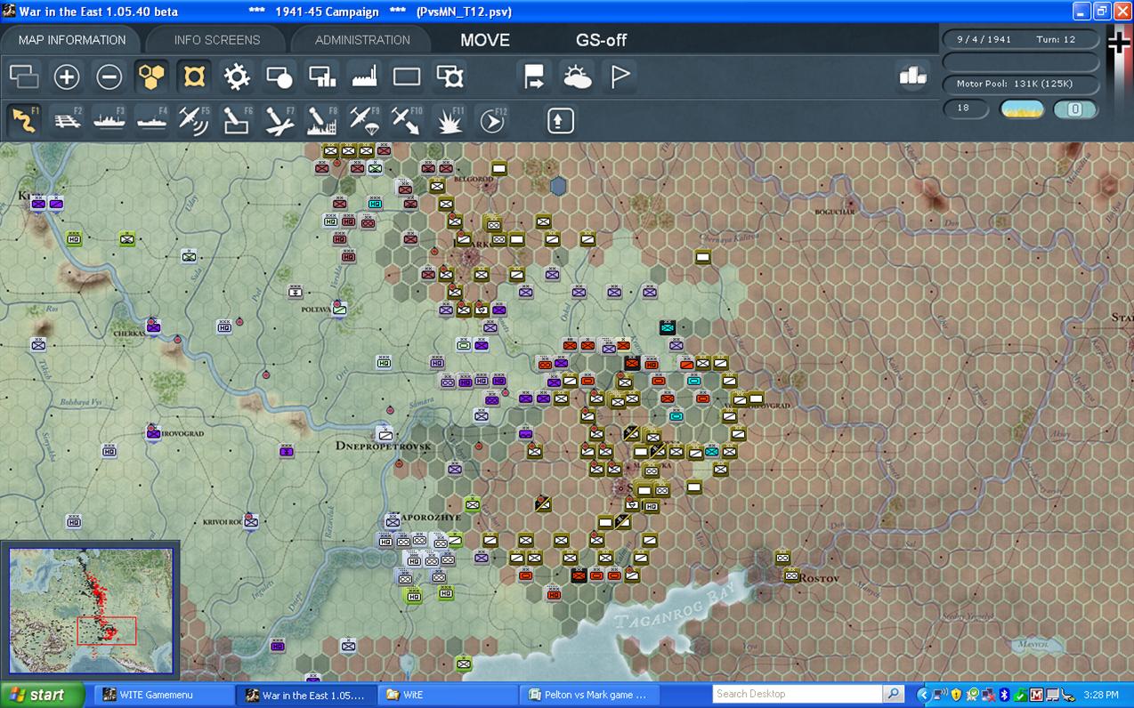Select F9 air transport mode
This screenshot has width=1134, height=708.
(365, 120)
